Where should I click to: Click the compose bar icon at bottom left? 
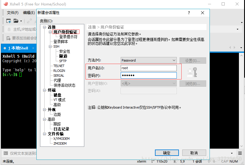point(6,153)
